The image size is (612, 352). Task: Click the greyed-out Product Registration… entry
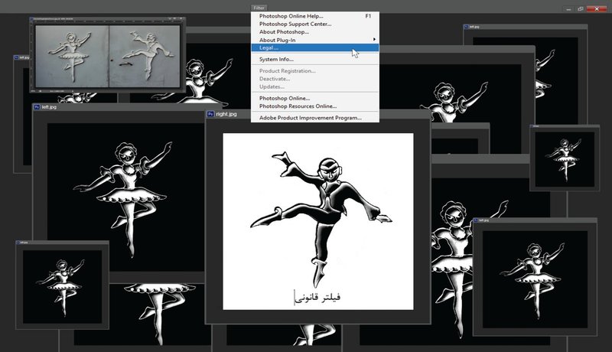[314, 71]
